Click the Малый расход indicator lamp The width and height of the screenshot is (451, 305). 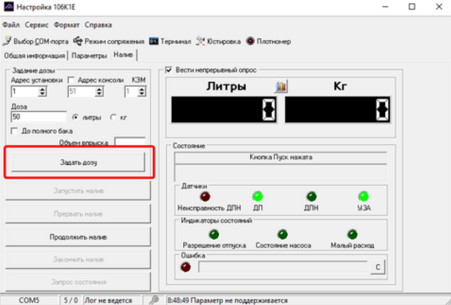[352, 234]
